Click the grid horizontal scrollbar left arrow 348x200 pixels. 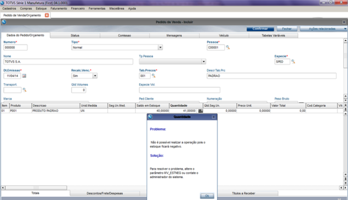(x=3, y=188)
